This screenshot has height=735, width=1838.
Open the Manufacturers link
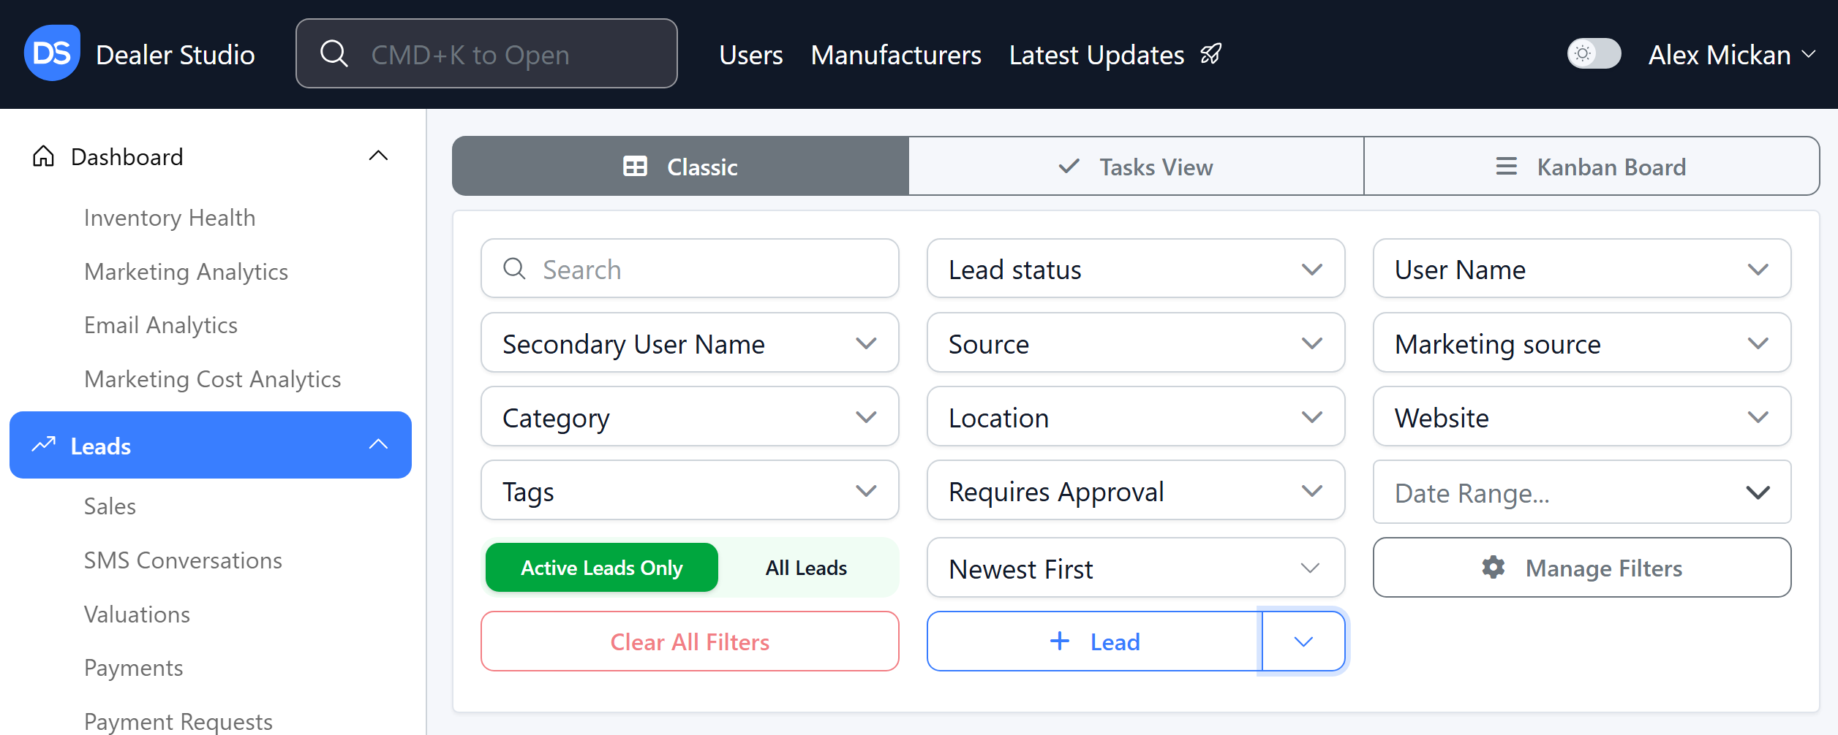pos(896,55)
